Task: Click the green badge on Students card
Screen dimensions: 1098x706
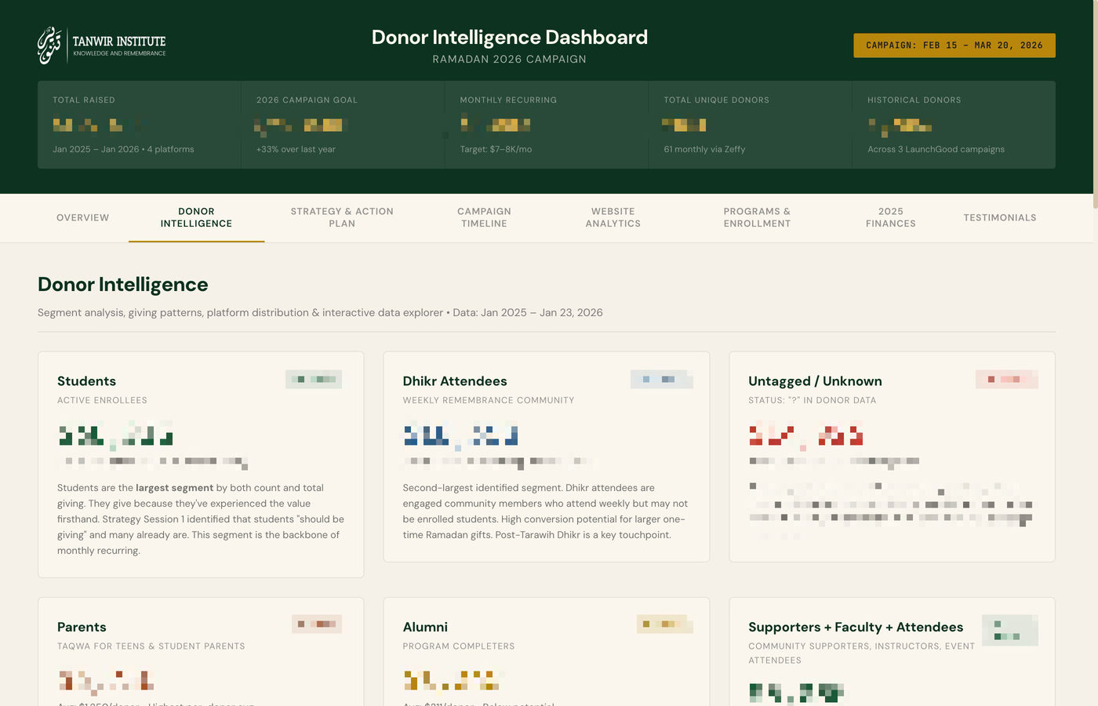Action: [x=314, y=379]
